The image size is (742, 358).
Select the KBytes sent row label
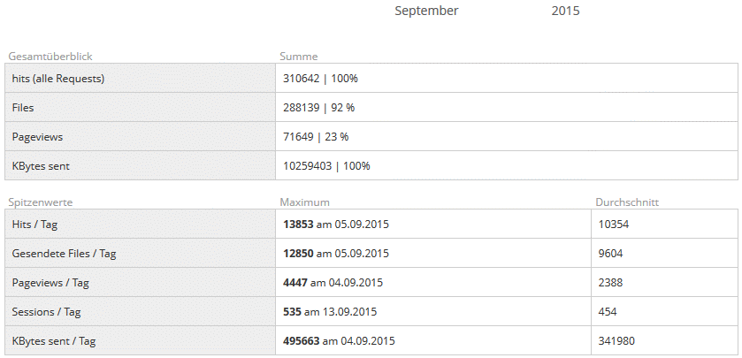pos(41,166)
